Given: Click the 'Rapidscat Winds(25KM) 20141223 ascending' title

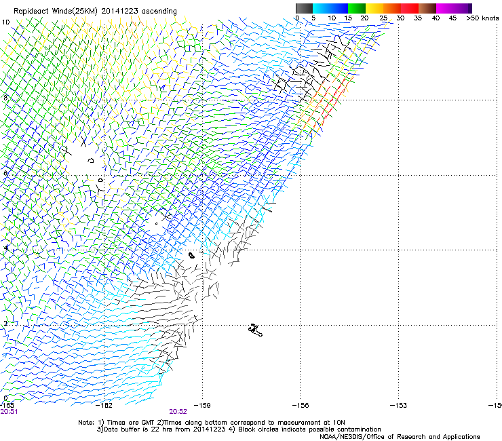Looking at the screenshot, I should coord(95,12).
